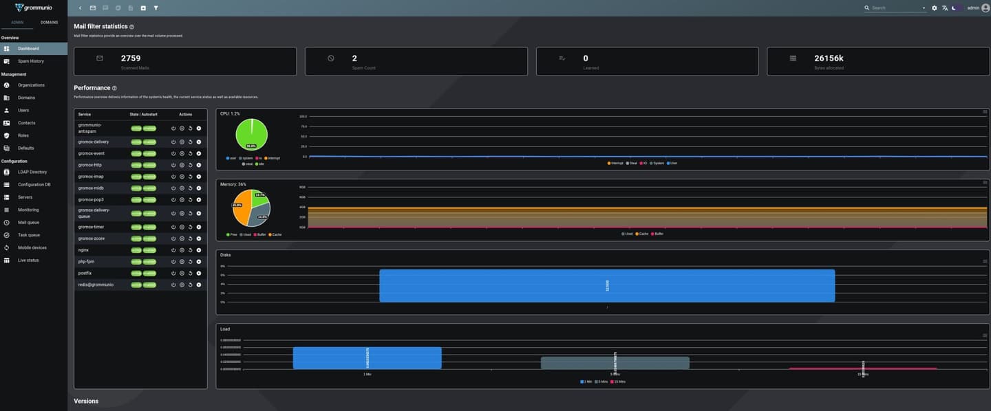Restart the nginx service
The height and width of the screenshot is (411, 991).
[189, 249]
